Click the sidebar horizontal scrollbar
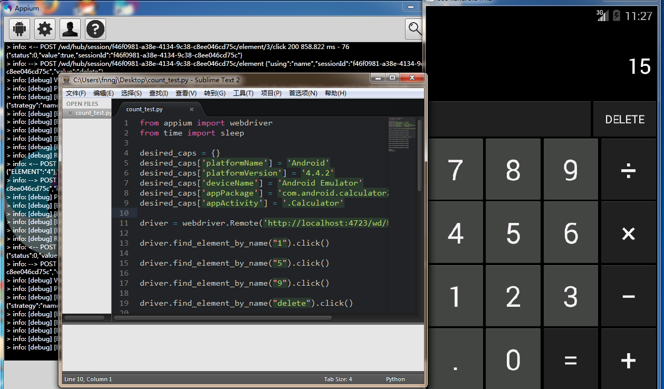The height and width of the screenshot is (389, 664). [x=84, y=318]
